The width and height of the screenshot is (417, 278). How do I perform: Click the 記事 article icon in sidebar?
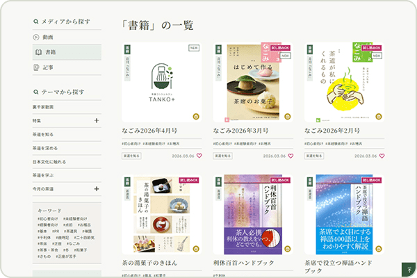[36, 67]
